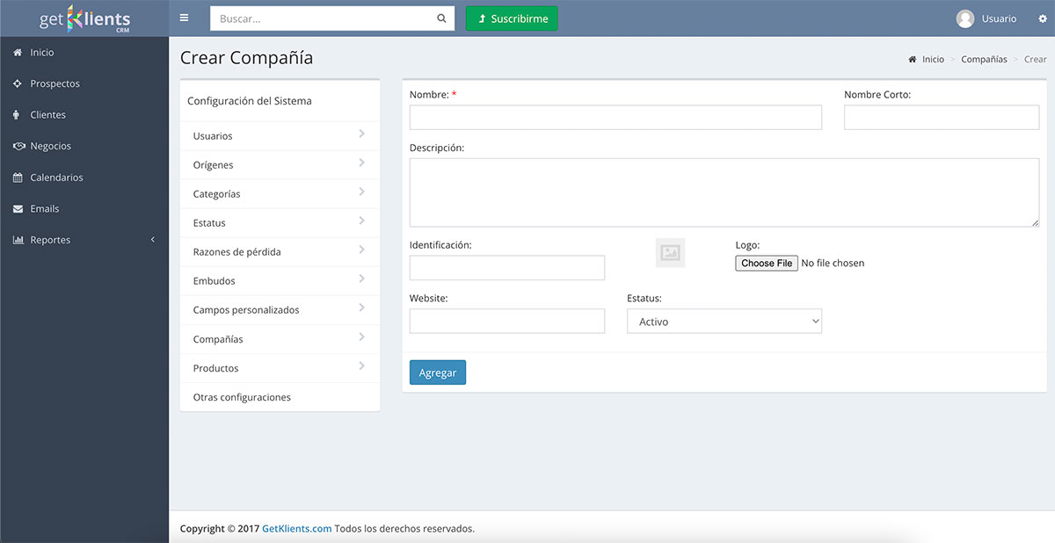Open the Estatus dropdown
The height and width of the screenshot is (543, 1055).
[724, 322]
